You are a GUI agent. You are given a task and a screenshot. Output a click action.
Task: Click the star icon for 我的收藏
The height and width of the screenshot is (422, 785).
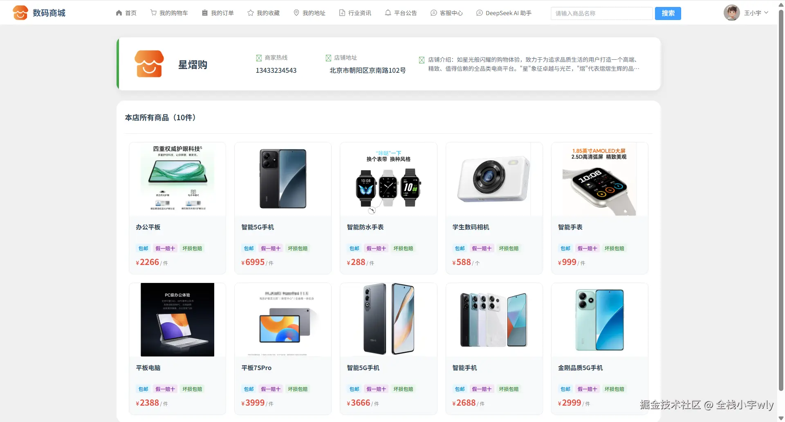(x=251, y=13)
